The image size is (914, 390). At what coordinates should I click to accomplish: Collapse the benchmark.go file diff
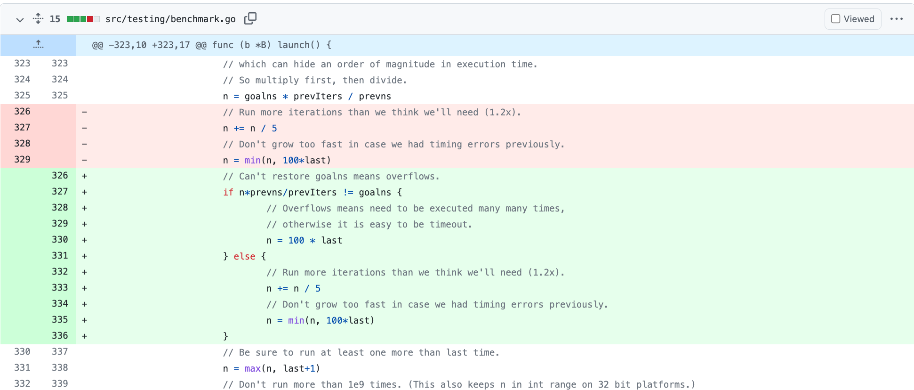[x=20, y=19]
